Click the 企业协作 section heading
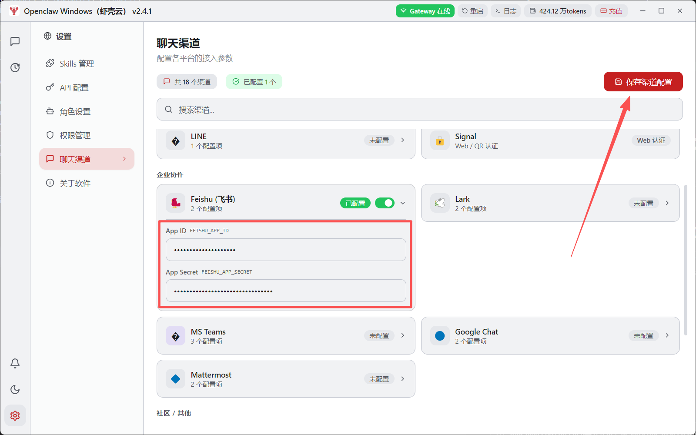The height and width of the screenshot is (435, 696). (x=170, y=174)
